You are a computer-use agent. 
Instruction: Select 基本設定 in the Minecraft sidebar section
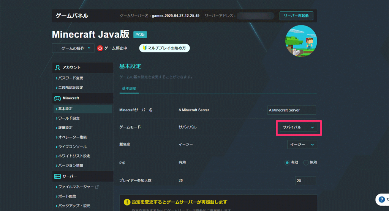pos(83,109)
